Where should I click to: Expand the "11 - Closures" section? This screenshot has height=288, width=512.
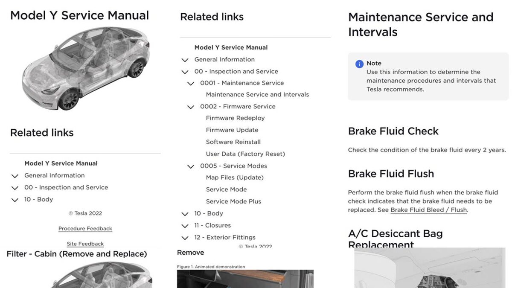[185, 225]
